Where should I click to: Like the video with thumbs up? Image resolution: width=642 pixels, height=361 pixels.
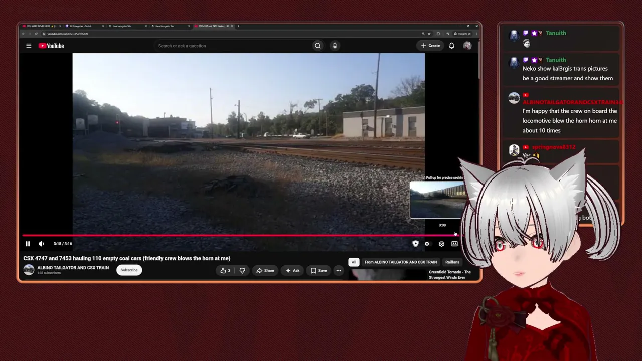tap(225, 271)
